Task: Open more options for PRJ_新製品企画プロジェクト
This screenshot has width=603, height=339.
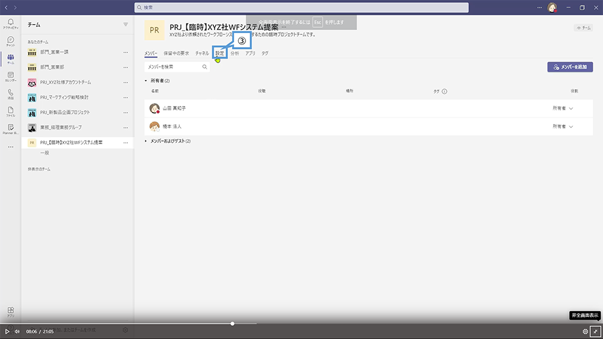Action: click(x=125, y=113)
